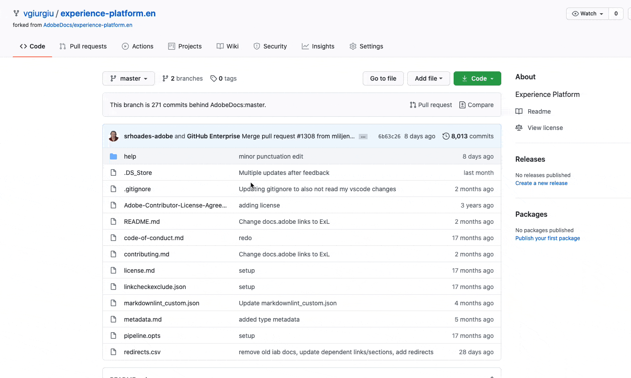The width and height of the screenshot is (631, 378).
Task: Open the Add file dropdown
Action: pos(428,78)
